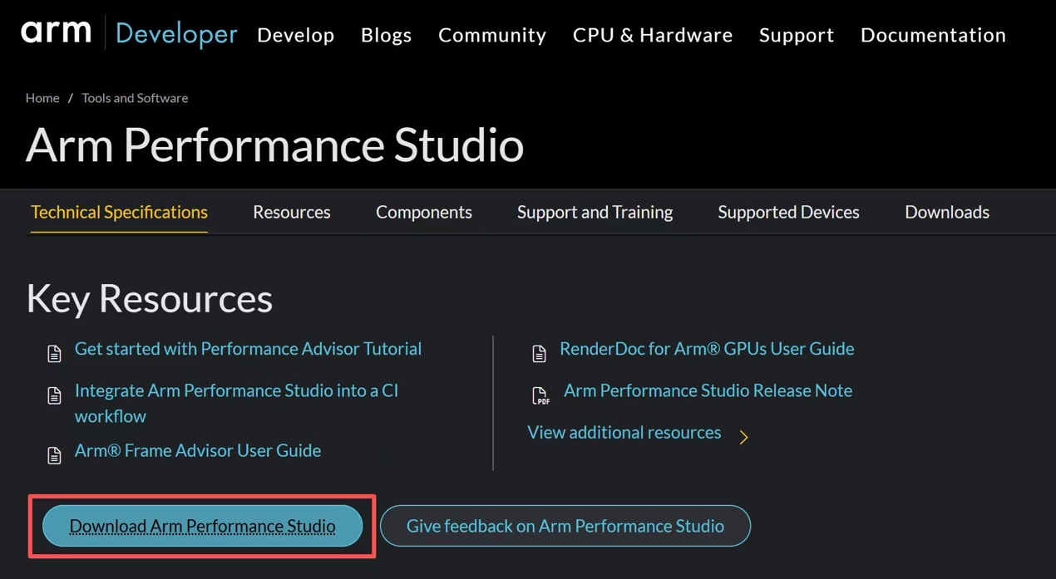Open the Support menu

pyautogui.click(x=797, y=35)
